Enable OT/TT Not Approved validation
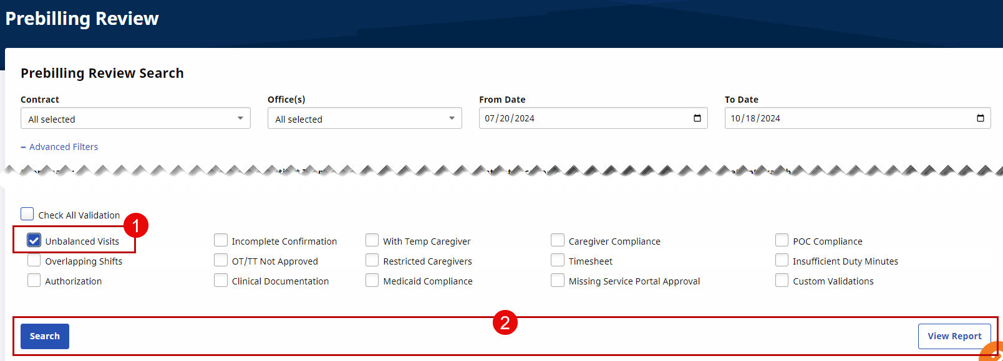 pos(221,260)
